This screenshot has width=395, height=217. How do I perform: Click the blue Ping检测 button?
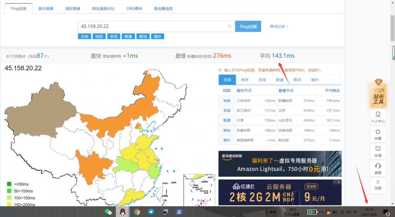point(248,27)
